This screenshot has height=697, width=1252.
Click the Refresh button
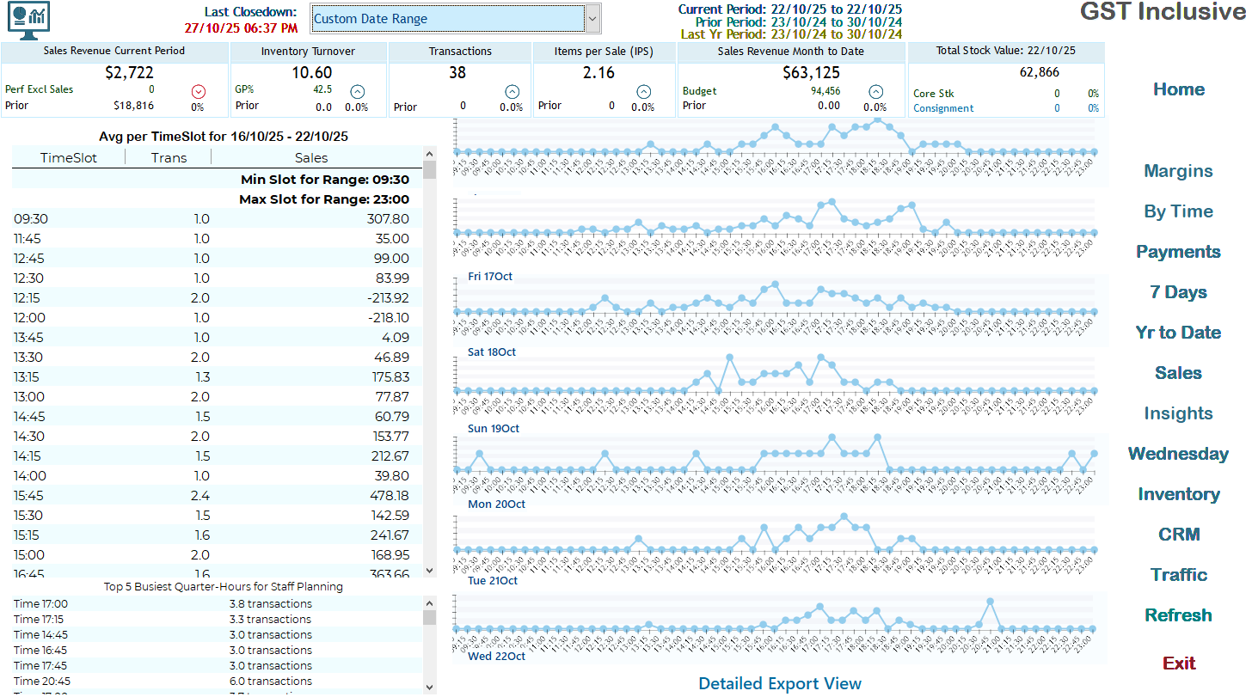point(1177,615)
